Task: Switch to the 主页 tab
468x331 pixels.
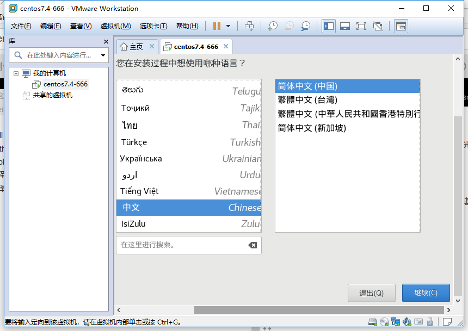Action: click(137, 47)
